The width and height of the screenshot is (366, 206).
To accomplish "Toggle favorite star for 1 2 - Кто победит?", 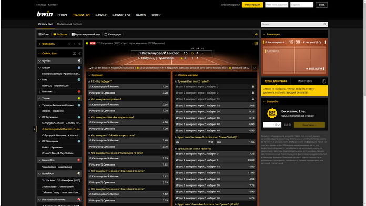I will tap(89, 81).
